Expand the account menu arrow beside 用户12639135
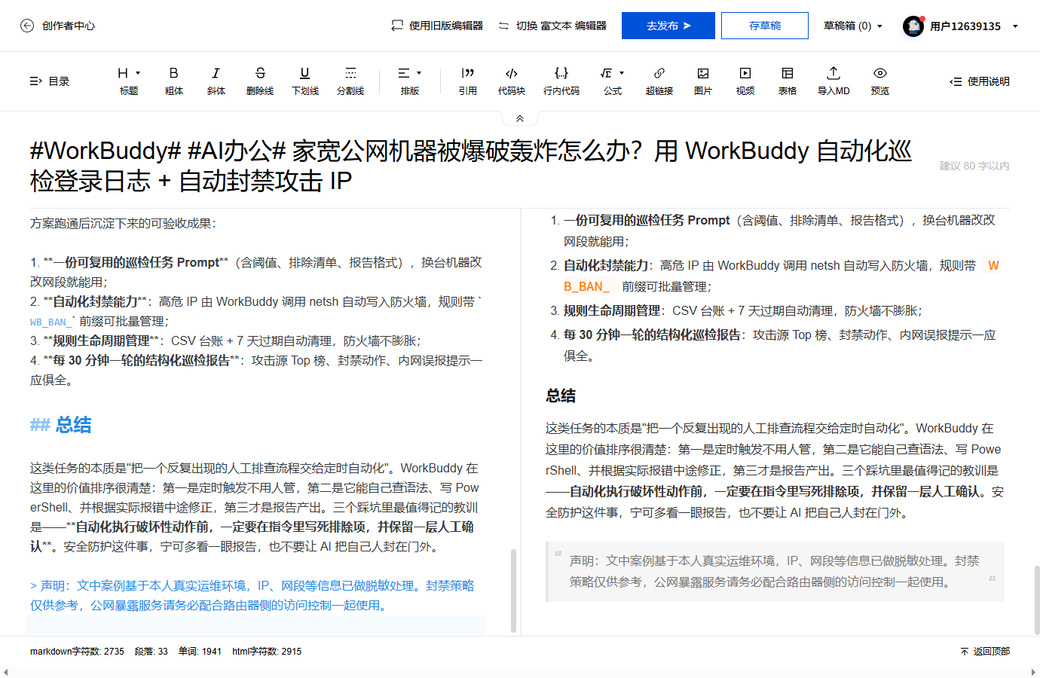Image resolution: width=1040 pixels, height=678 pixels. [x=1015, y=26]
